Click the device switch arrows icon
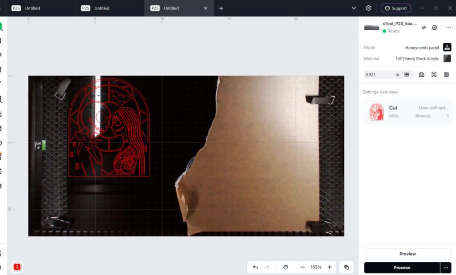This screenshot has width=456, height=275. point(424,28)
